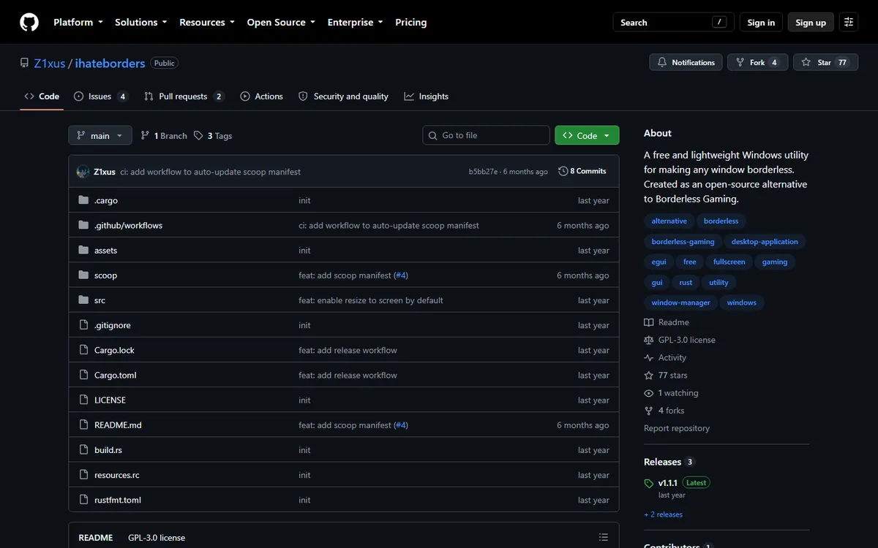Screen dimensions: 878x548
Task: Click the repository icon before Z1xus
Action: (x=25, y=63)
